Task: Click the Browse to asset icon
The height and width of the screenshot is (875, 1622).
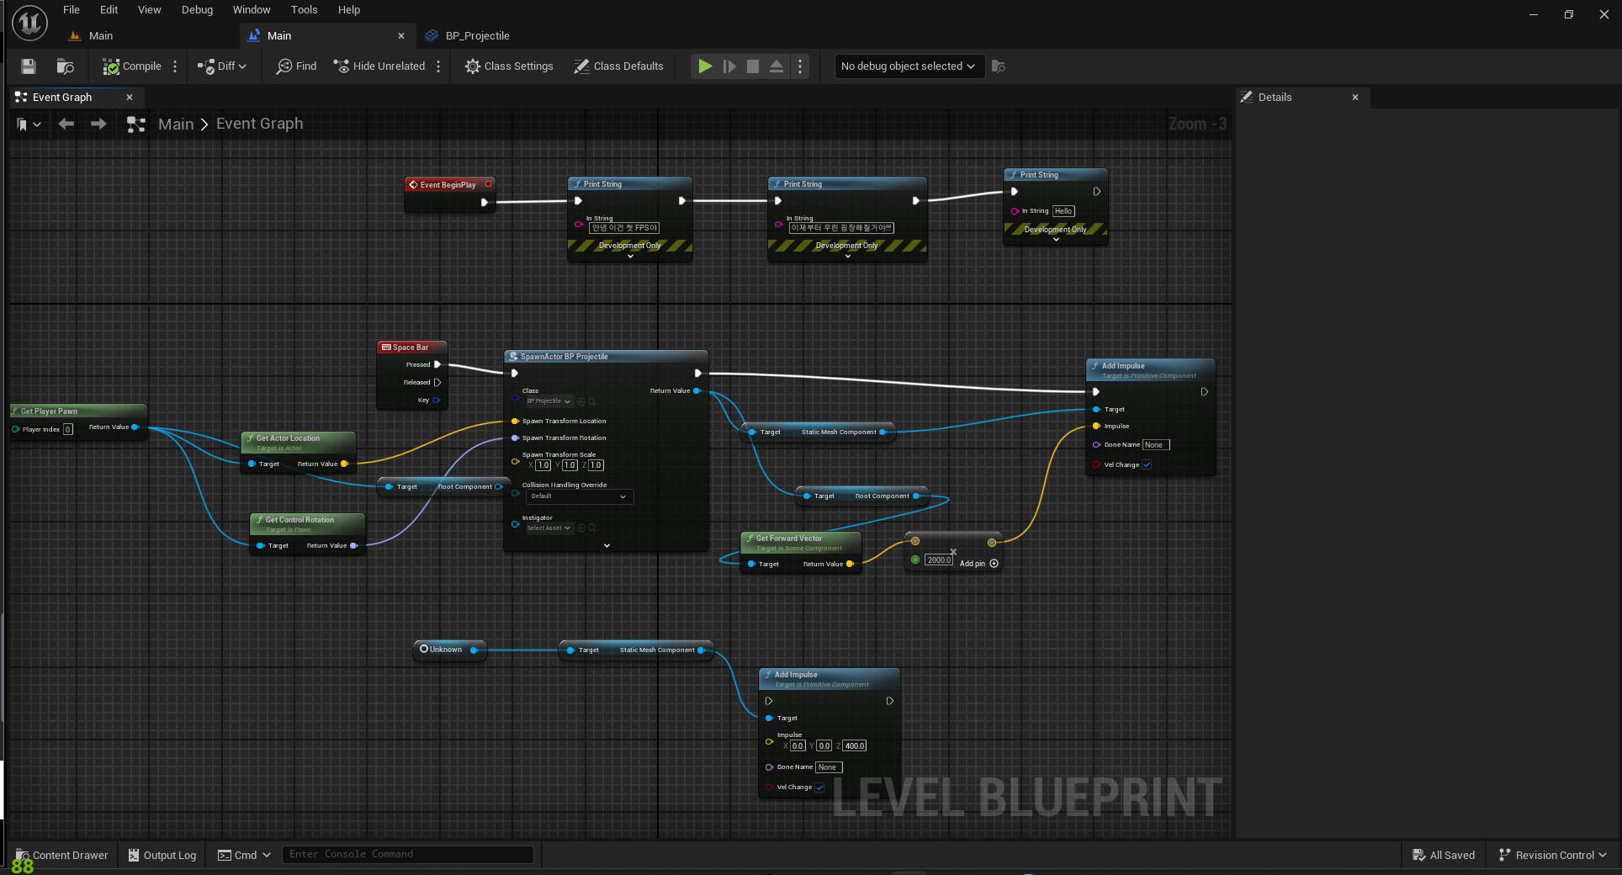Action: click(65, 66)
